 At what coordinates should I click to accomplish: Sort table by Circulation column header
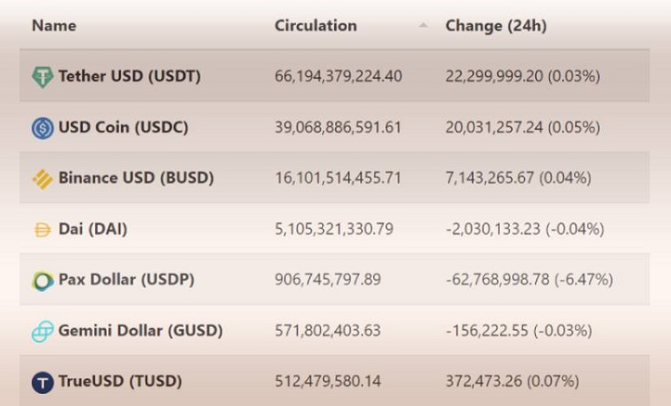point(316,26)
